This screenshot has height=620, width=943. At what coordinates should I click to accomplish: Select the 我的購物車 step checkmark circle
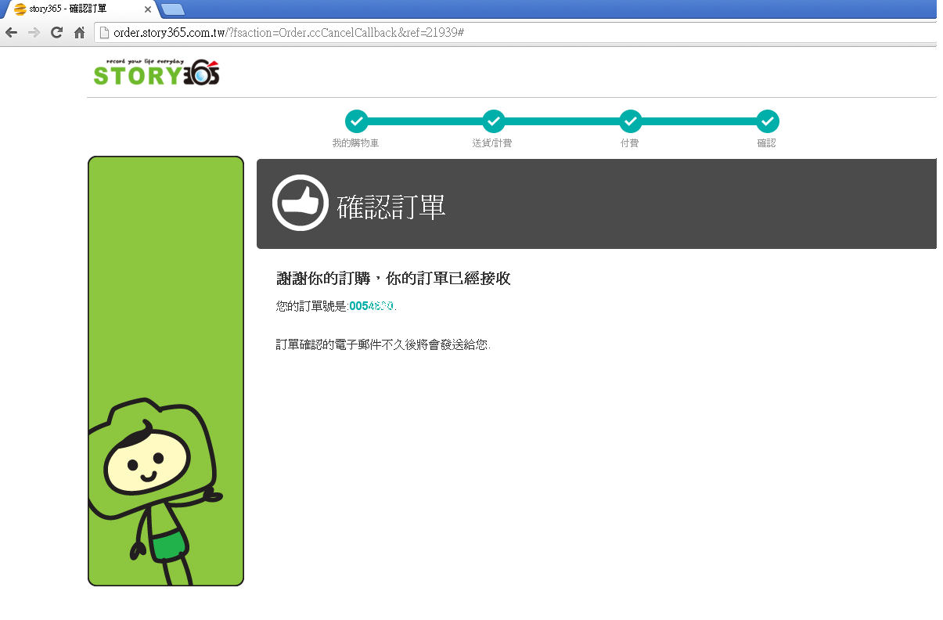coord(356,121)
